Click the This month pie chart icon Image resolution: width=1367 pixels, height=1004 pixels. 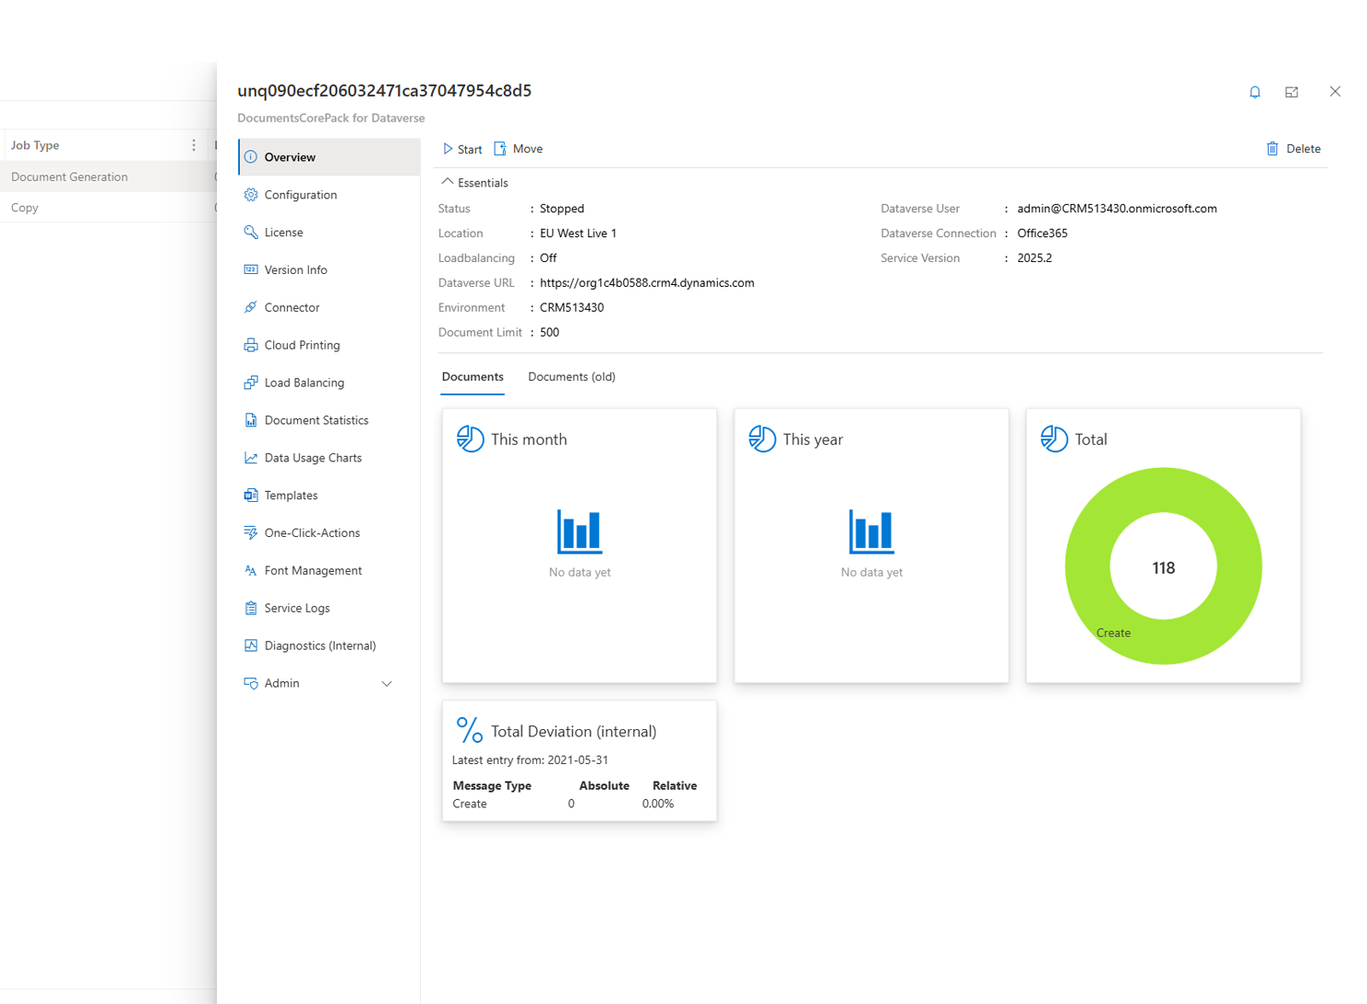click(x=470, y=439)
